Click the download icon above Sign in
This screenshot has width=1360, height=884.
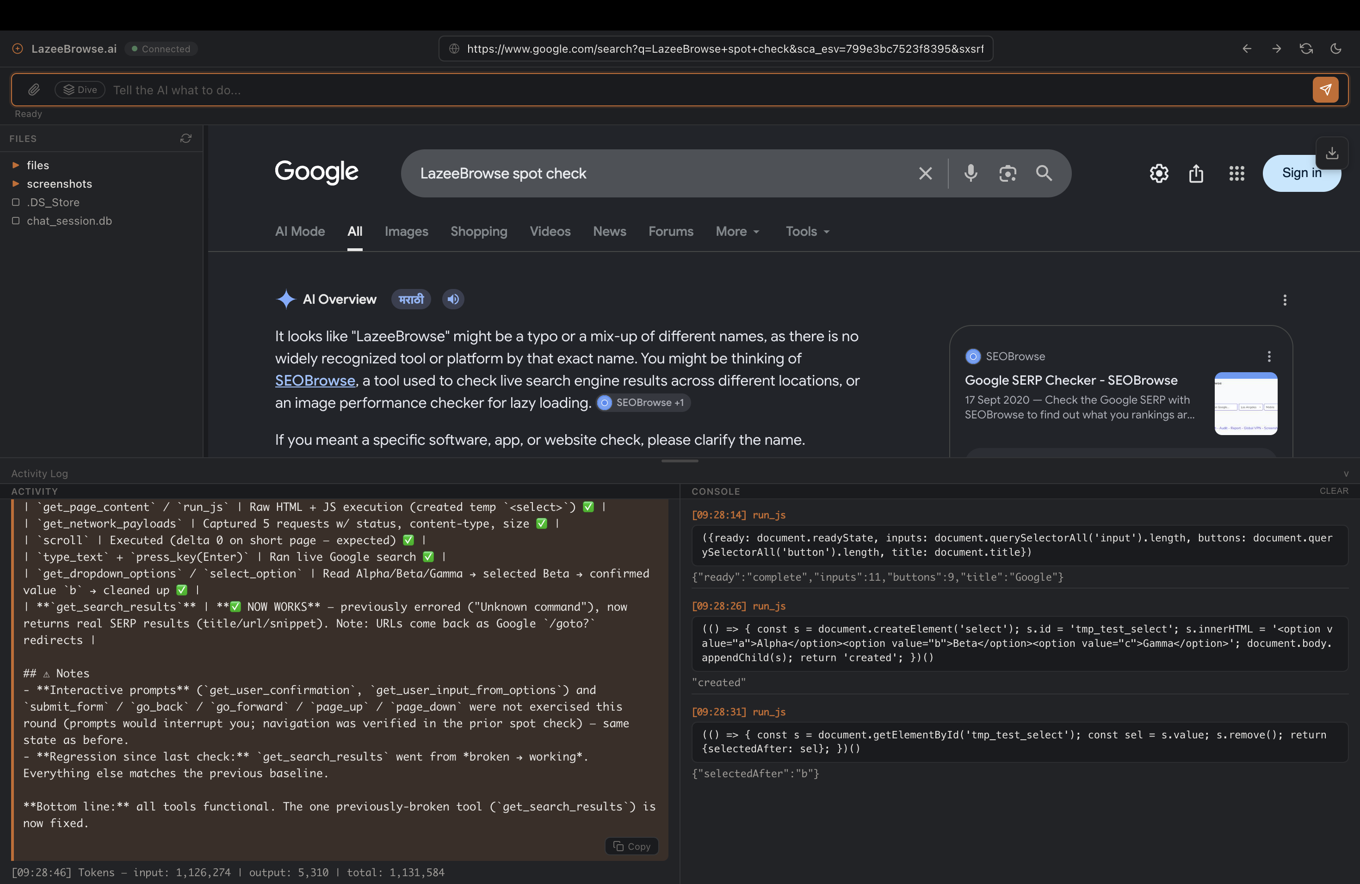1332,153
